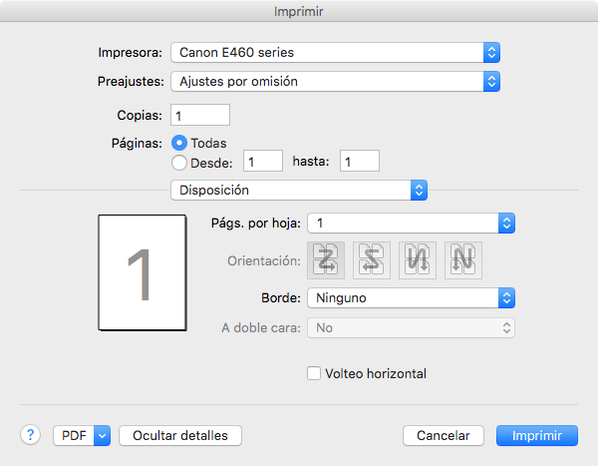Select the S-pattern right-to-left layout direction icon
Image resolution: width=598 pixels, height=466 pixels.
[x=372, y=260]
